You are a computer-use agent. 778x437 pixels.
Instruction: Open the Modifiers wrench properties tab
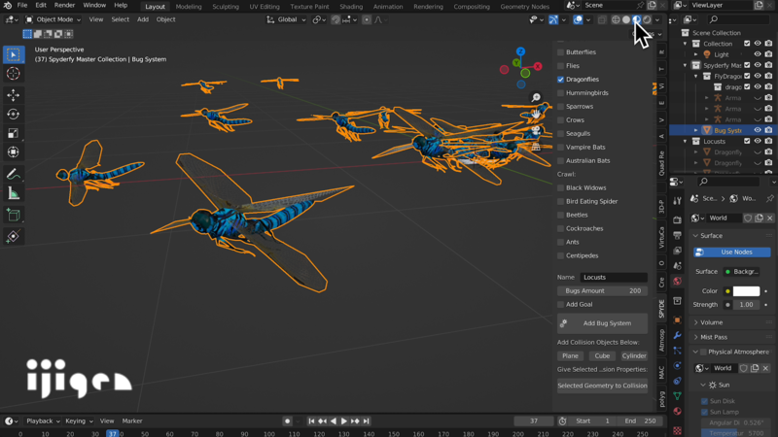point(677,335)
